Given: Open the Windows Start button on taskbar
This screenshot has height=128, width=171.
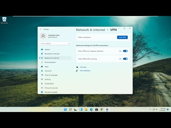Looking at the screenshot, I should [x=65, y=110].
